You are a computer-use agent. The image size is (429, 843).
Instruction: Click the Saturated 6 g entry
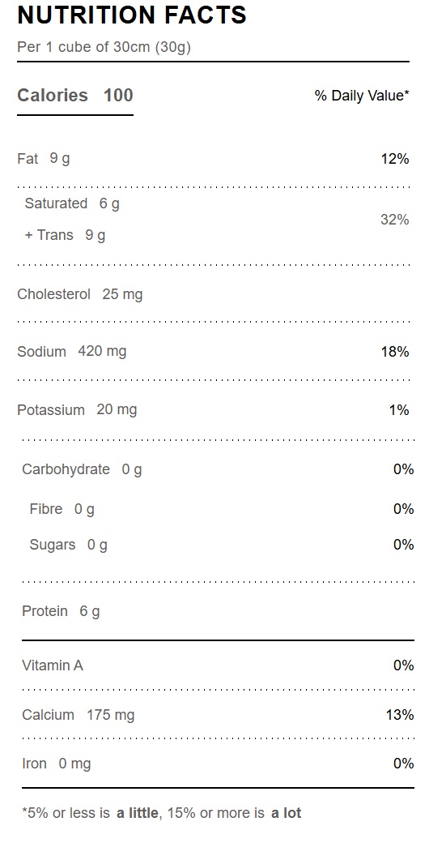[72, 203]
